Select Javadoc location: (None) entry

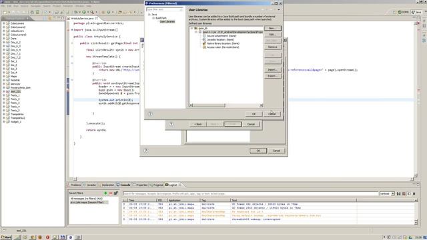pos(220,40)
